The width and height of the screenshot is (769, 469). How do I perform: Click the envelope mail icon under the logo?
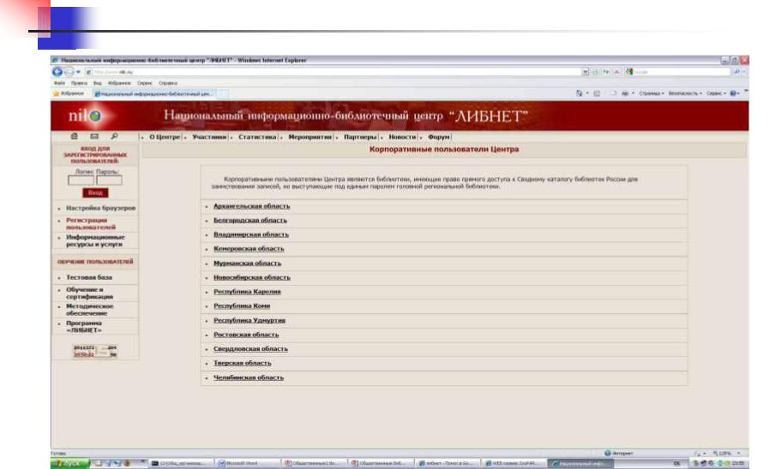[94, 136]
